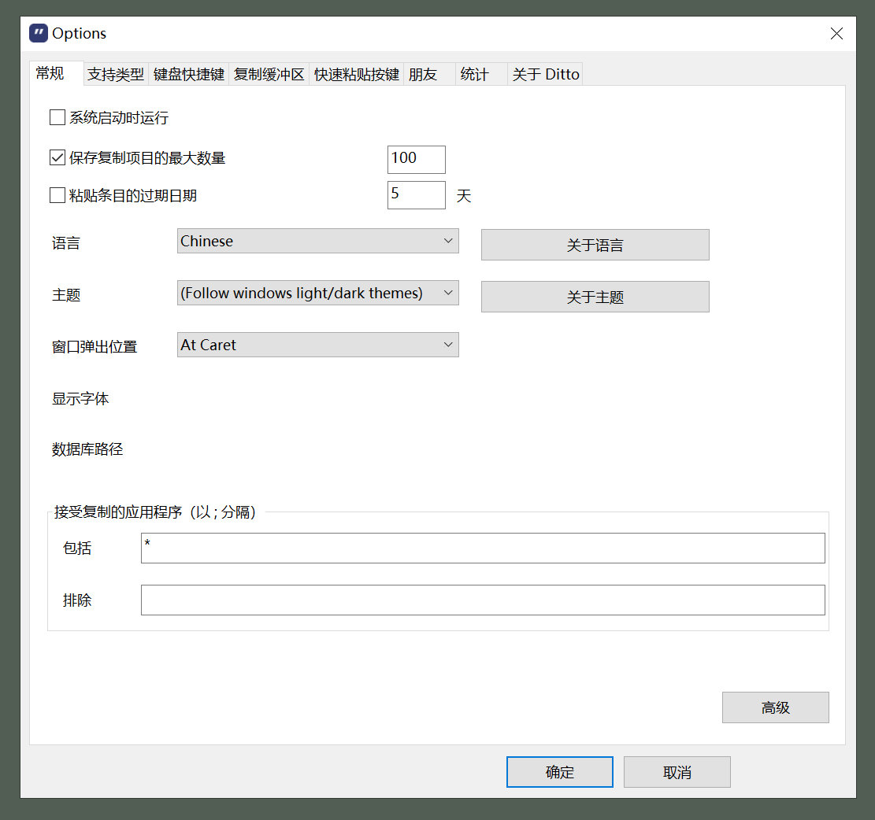The image size is (875, 820).
Task: Open the 快速粘贴按键 tab
Action: point(356,73)
